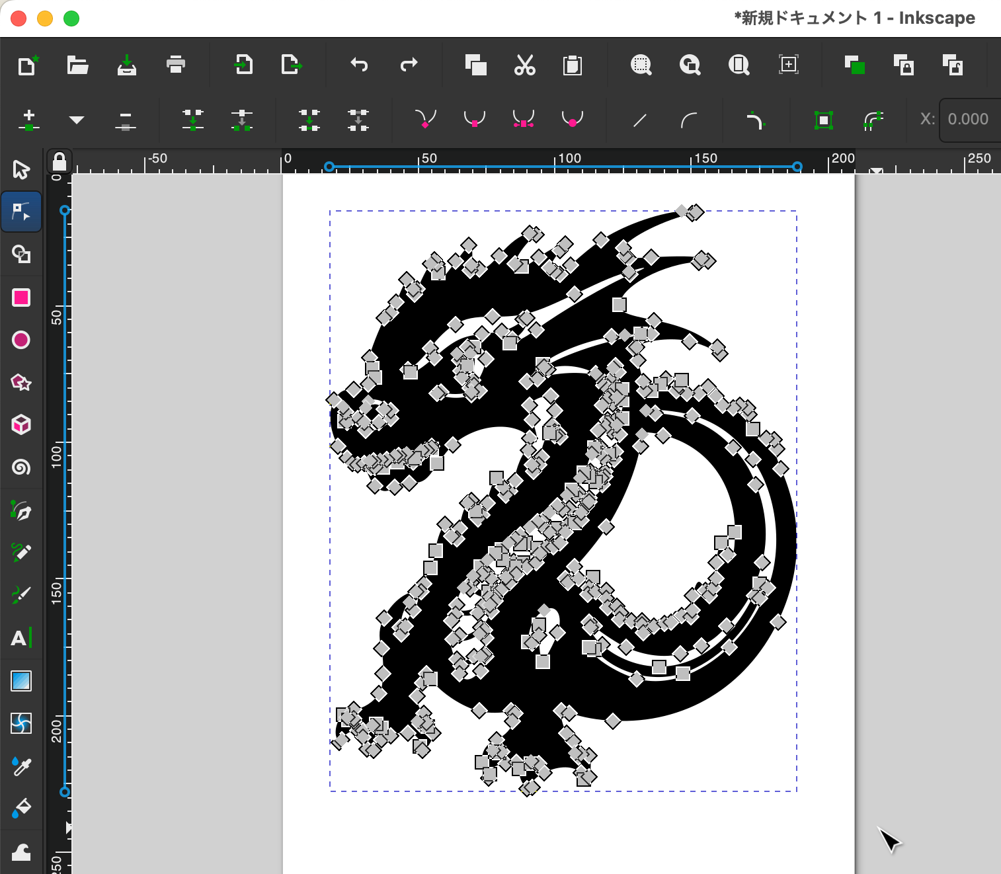Undo the last action
Image resolution: width=1001 pixels, height=874 pixels.
359,65
